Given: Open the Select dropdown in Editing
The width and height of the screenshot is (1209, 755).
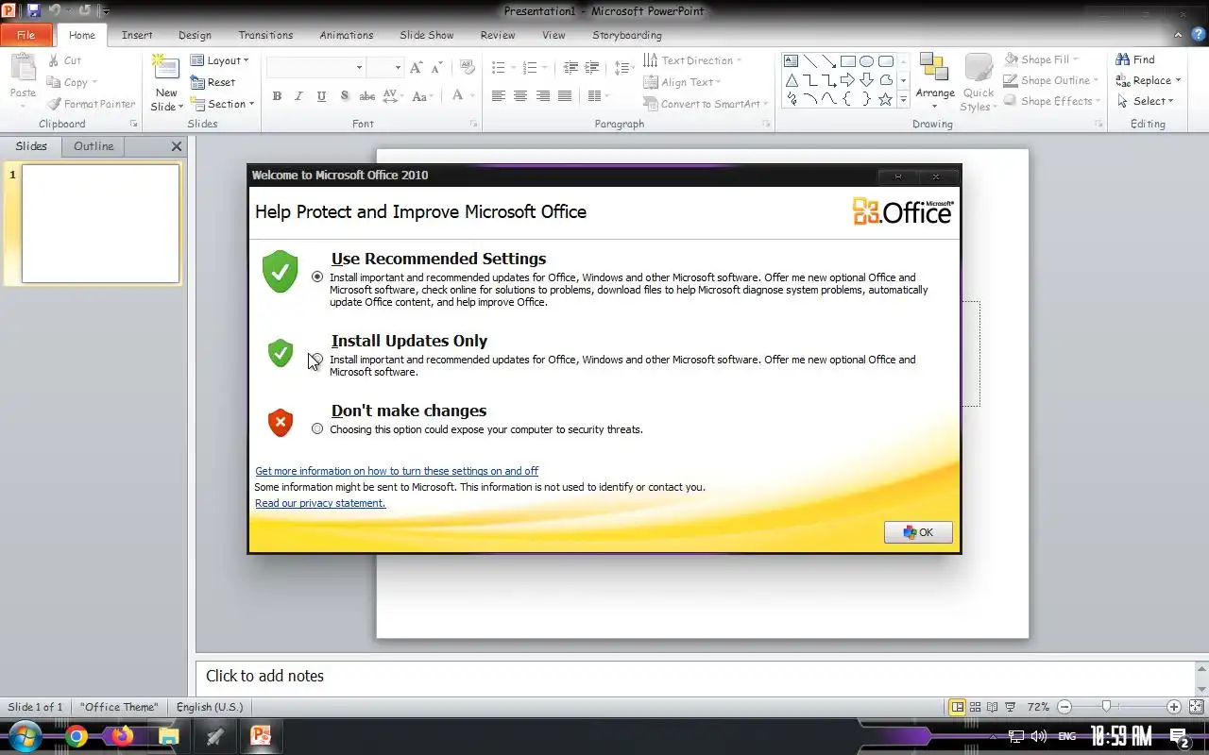Looking at the screenshot, I should tap(1145, 102).
